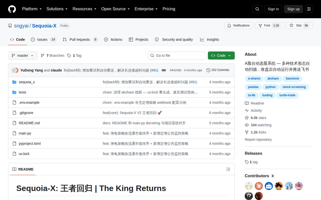Viewport: 321px width, 200px height.
Task: Expand the Platform menu
Action: [32, 9]
